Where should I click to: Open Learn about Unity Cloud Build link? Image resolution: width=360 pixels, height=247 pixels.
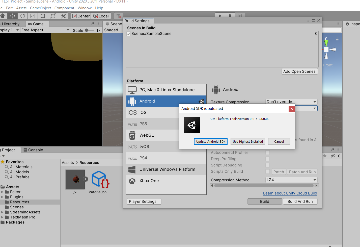[x=290, y=193]
